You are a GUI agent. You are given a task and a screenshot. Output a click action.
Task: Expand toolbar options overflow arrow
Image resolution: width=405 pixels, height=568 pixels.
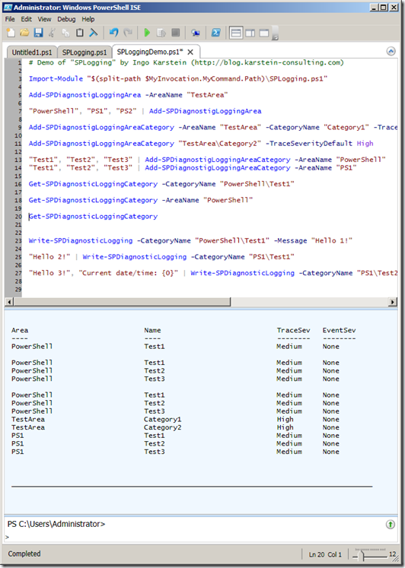(275, 37)
